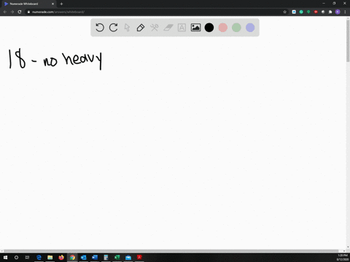350x262 pixels.
Task: Click the first blue-white extension icon
Action: point(294,12)
